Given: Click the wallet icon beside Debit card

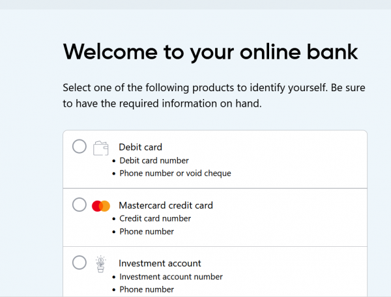Looking at the screenshot, I should (100, 148).
